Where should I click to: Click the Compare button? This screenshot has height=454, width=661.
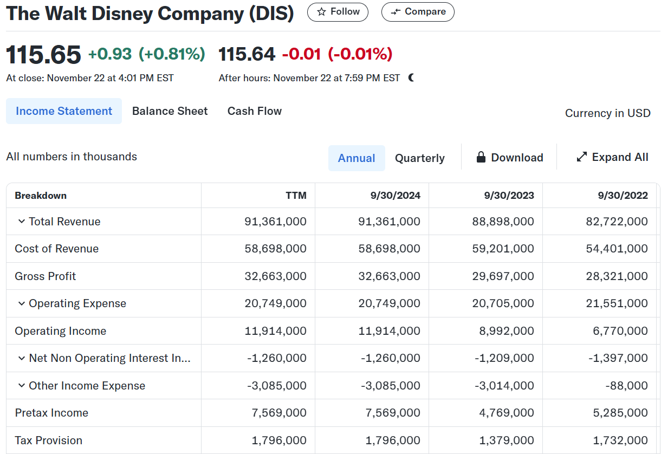[418, 12]
